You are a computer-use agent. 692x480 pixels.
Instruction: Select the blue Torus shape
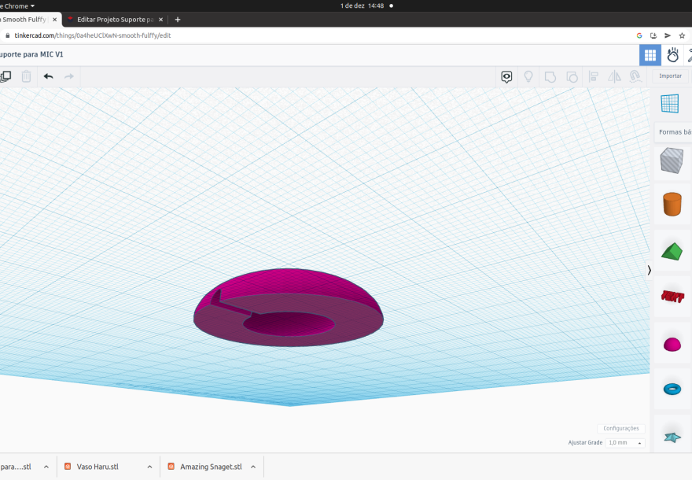672,389
